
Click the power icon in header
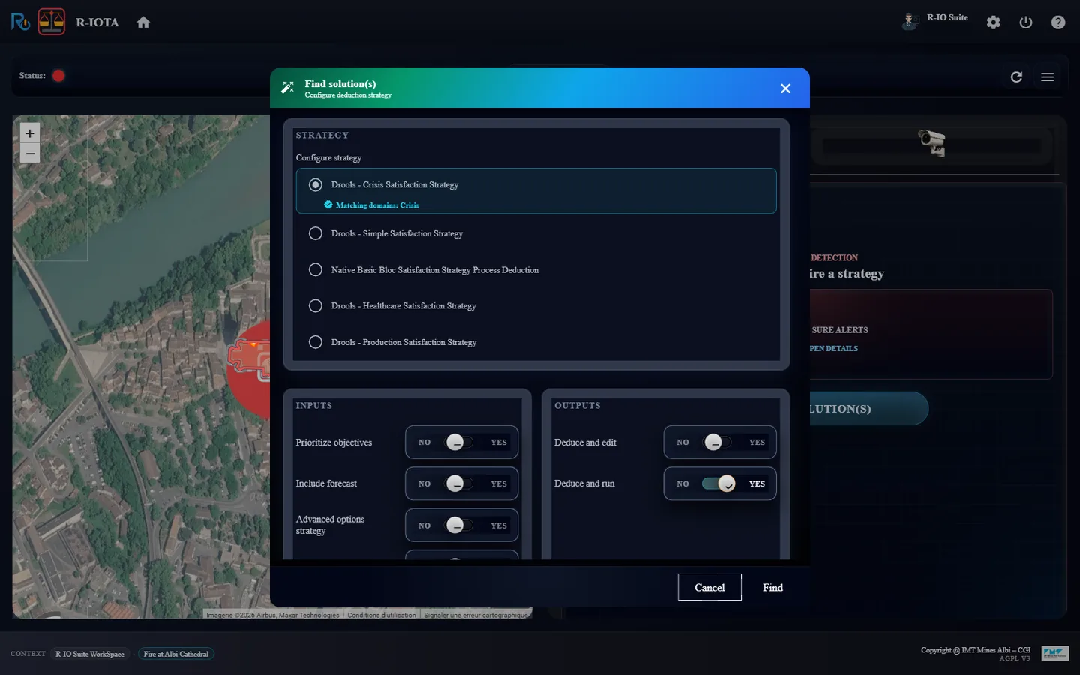click(1026, 22)
